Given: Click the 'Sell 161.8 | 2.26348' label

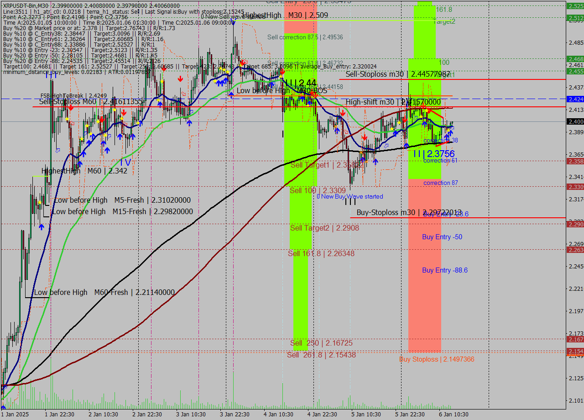Looking at the screenshot, I should click(321, 253).
